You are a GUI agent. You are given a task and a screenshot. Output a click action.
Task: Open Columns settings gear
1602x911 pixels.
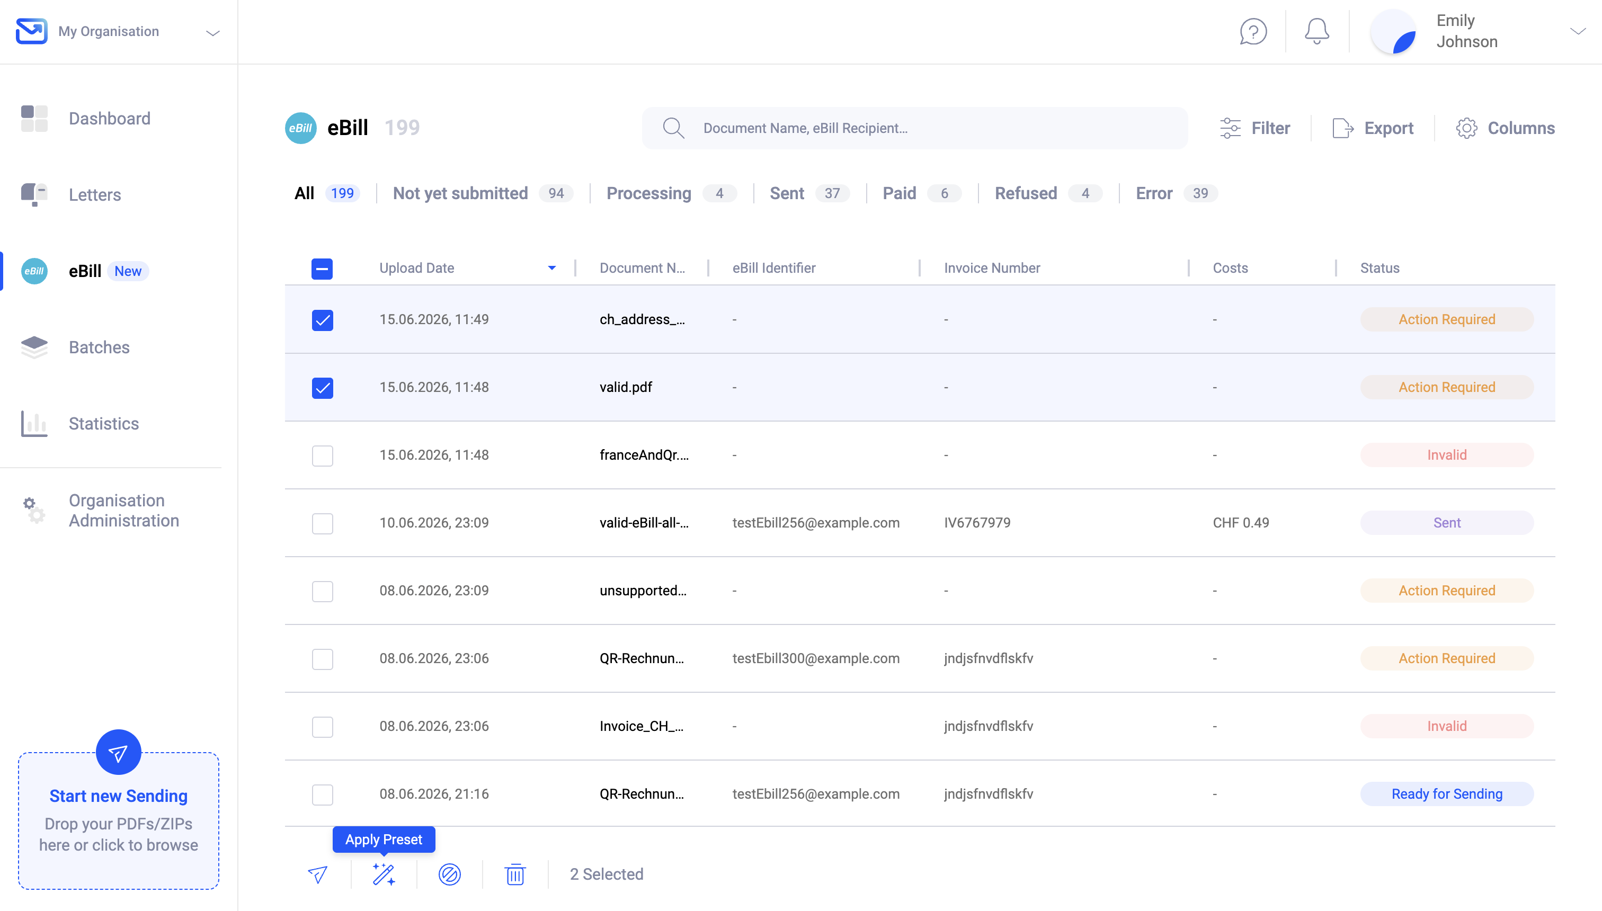[1466, 128]
